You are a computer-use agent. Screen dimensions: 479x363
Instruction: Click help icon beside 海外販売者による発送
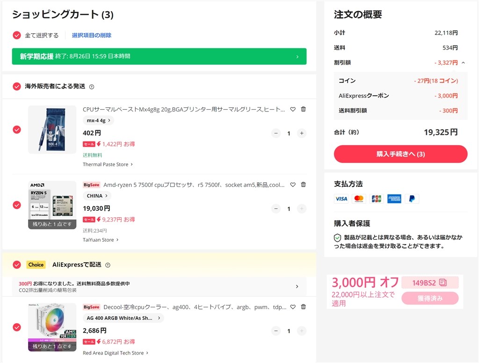pyautogui.click(x=92, y=87)
